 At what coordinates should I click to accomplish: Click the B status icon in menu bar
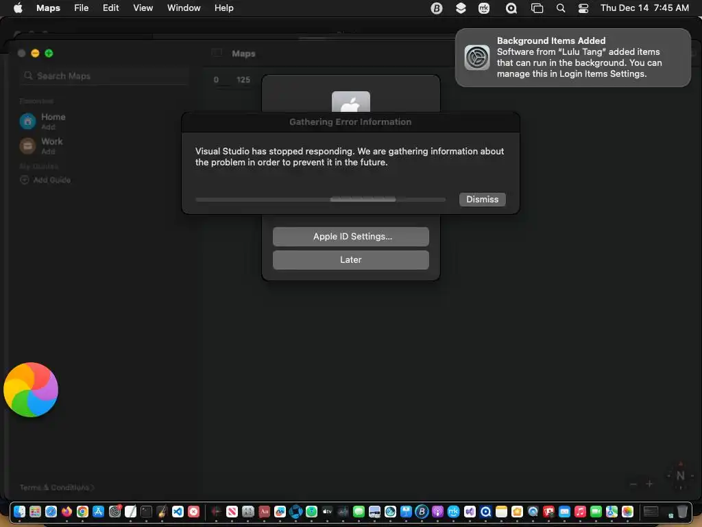click(436, 8)
